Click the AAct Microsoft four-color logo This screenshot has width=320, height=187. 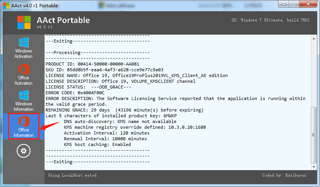[24, 22]
